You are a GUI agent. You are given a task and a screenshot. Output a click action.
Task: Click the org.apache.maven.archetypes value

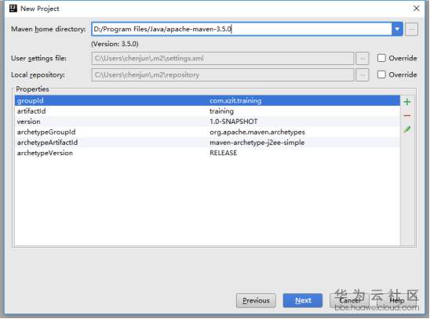pos(257,132)
